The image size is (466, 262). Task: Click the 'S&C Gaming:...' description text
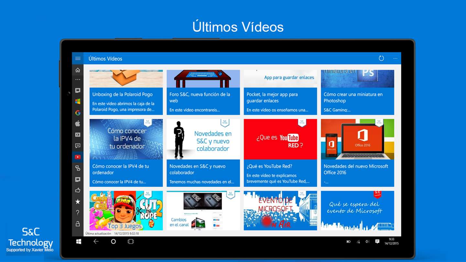pos(337,110)
